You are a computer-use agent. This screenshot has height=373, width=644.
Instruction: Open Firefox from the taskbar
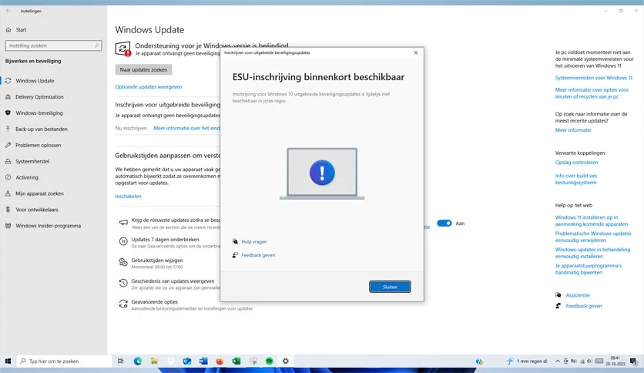(220, 361)
